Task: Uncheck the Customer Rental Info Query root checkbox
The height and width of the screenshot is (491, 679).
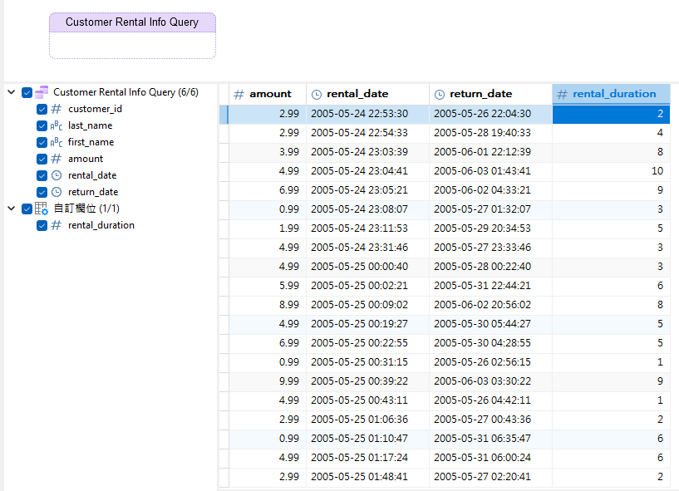Action: point(27,92)
